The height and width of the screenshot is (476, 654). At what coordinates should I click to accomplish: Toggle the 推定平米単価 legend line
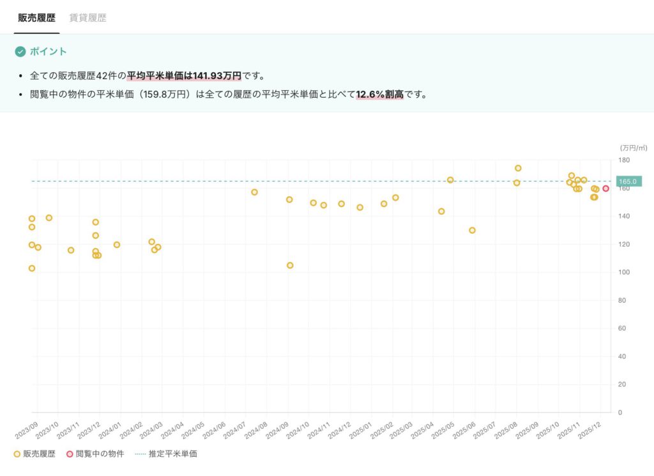tap(166, 454)
